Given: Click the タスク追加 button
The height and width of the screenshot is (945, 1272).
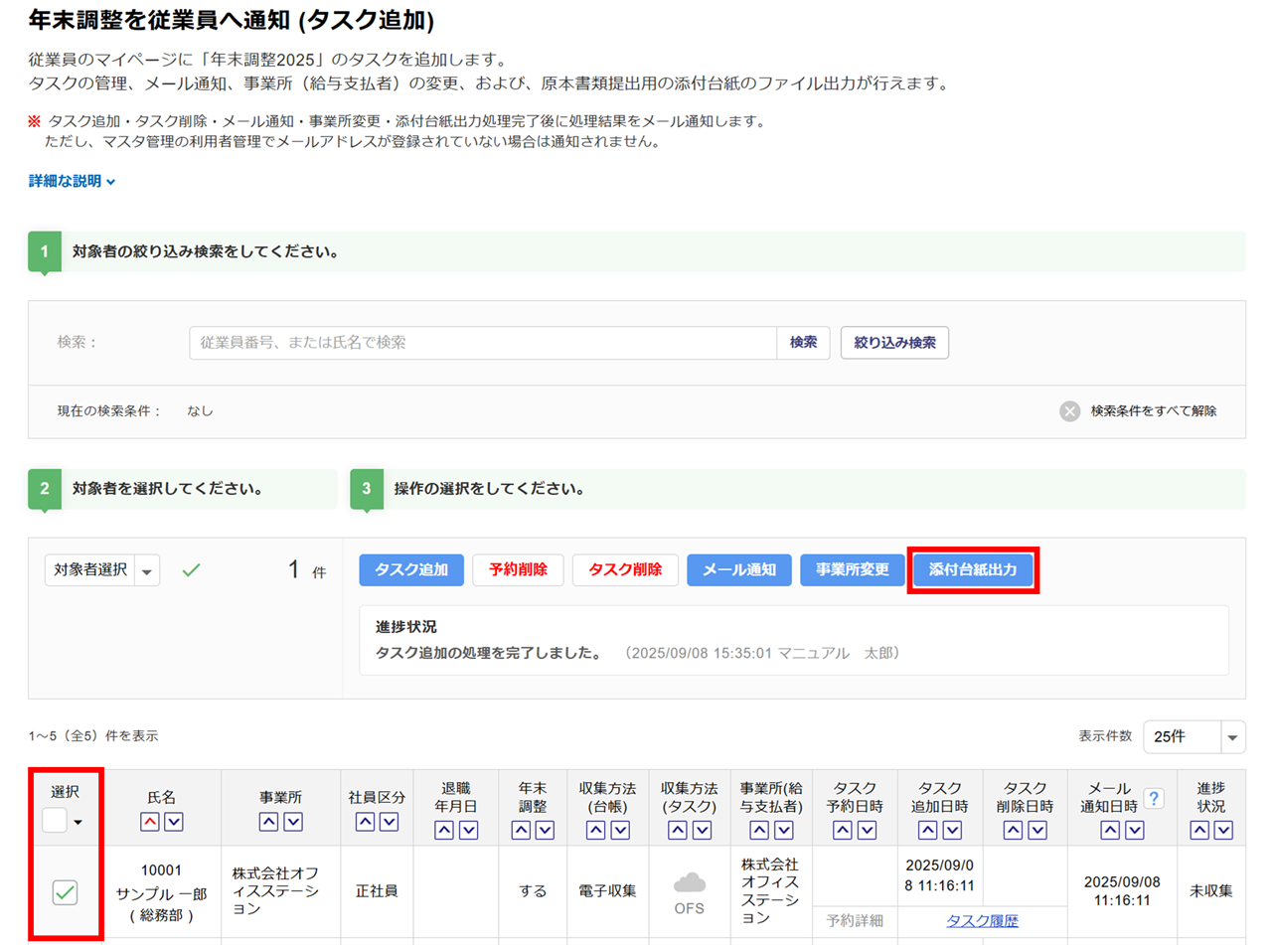Looking at the screenshot, I should tap(411, 570).
